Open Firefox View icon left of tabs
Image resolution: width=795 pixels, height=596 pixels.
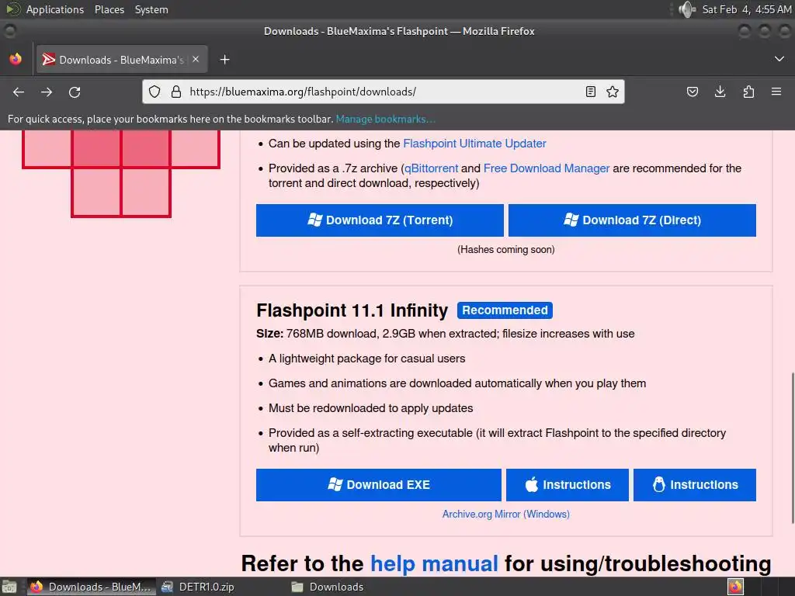click(x=16, y=59)
